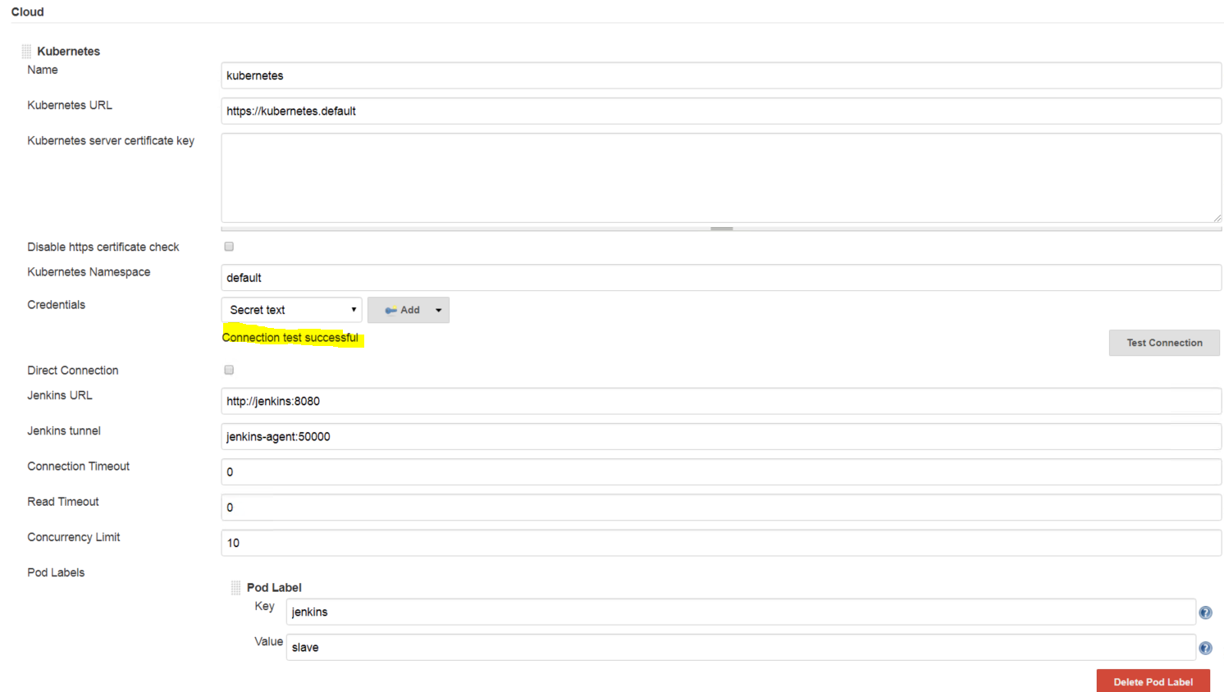1224x692 pixels.
Task: Click the Test Connection button
Action: (1164, 343)
